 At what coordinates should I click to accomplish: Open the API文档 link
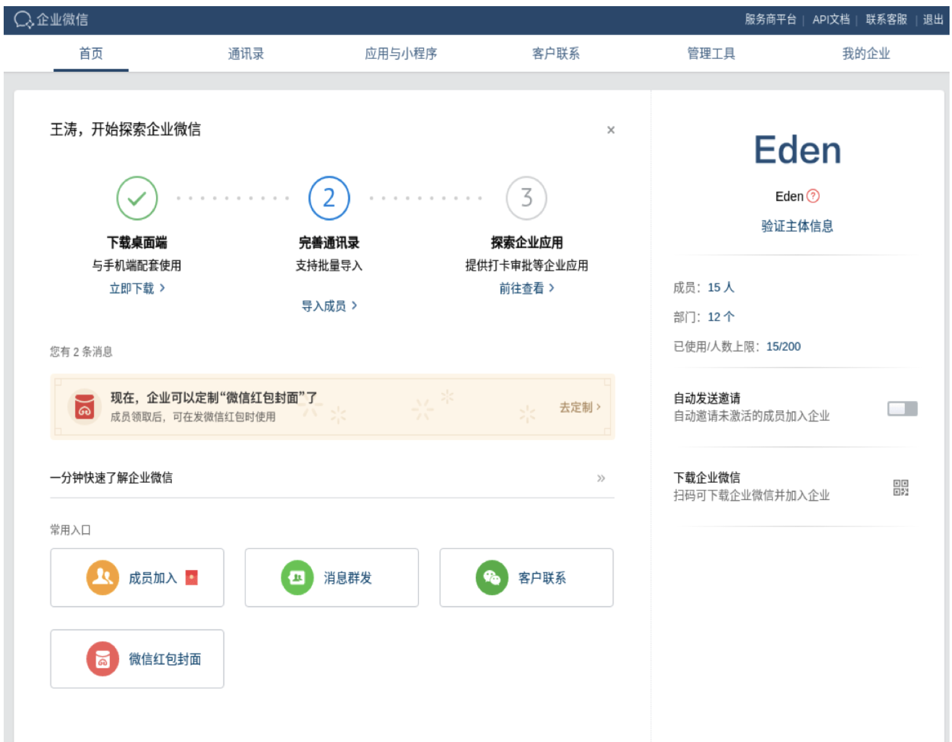[831, 20]
